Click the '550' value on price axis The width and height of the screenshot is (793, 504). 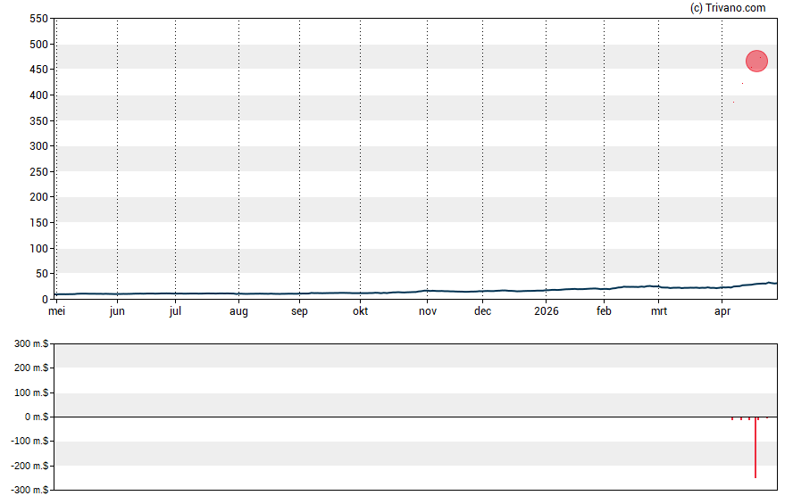[x=38, y=19]
